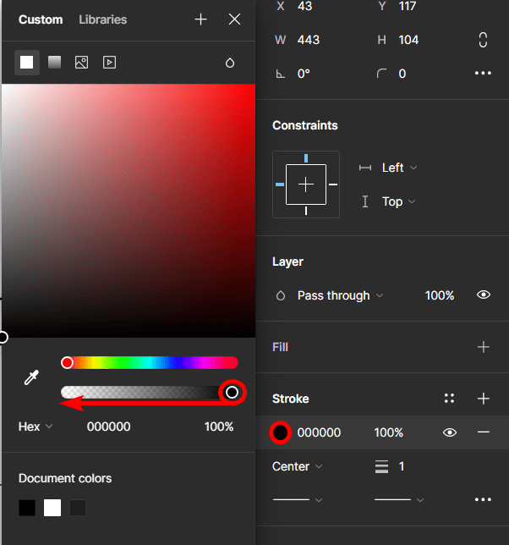The image size is (509, 545).
Task: Click the top constraint marker in widget
Action: coord(306,158)
